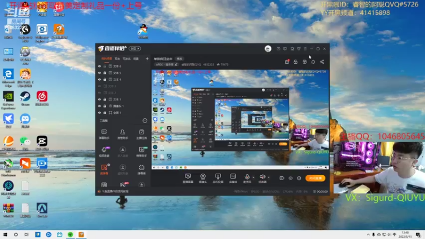Toggle visibility eye for 摄像头 1 layer
Screen dimensions: 425x239
coord(99,106)
